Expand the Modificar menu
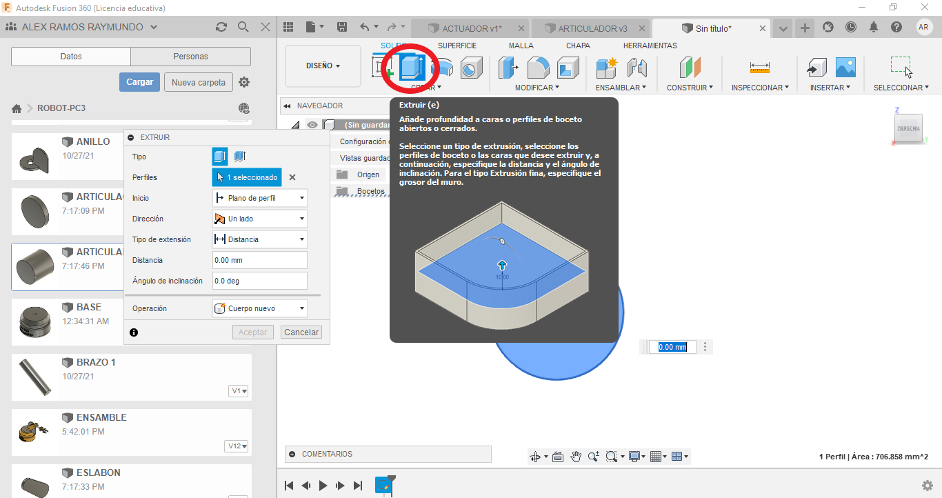 537,88
